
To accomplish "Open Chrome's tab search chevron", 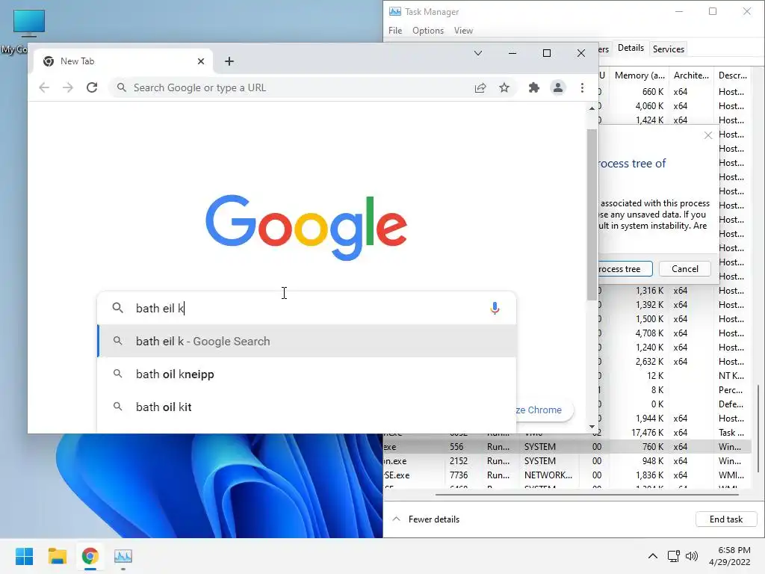I will 478,53.
